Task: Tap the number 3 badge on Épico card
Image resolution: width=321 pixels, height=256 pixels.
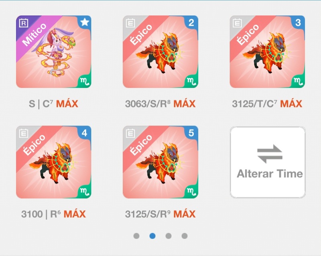Action: [298, 22]
